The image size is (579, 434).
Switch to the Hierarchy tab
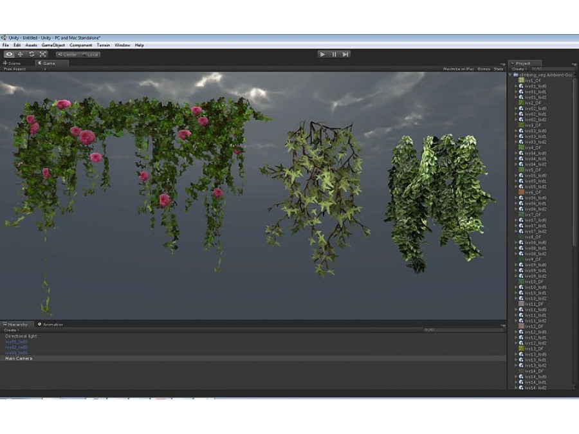click(17, 325)
